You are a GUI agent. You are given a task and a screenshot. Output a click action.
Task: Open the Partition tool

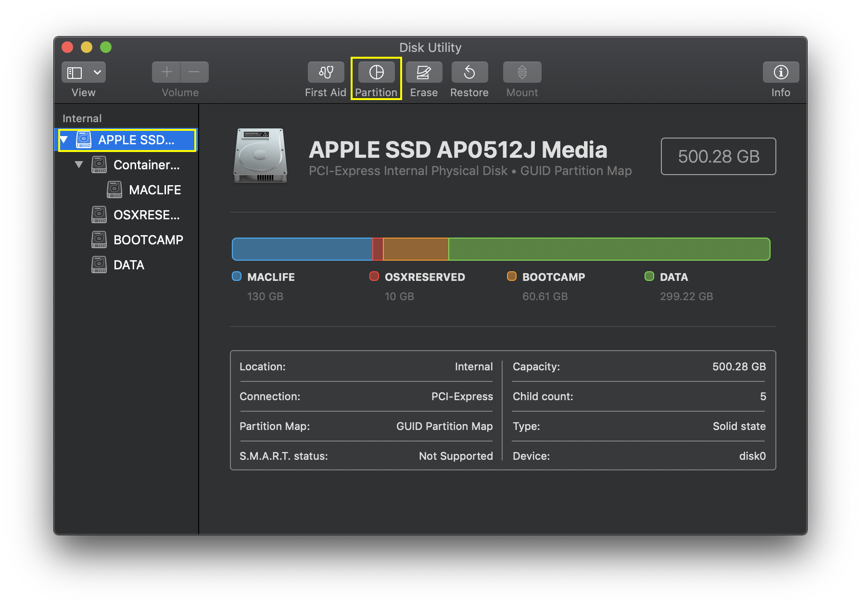(376, 73)
